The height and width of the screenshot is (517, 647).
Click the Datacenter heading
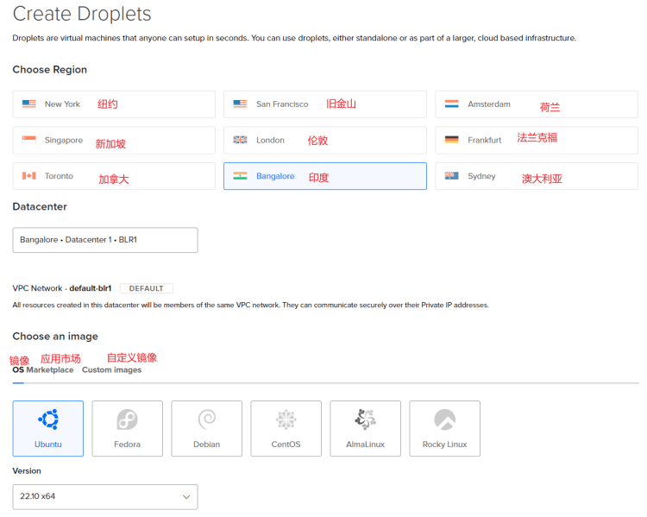click(40, 206)
